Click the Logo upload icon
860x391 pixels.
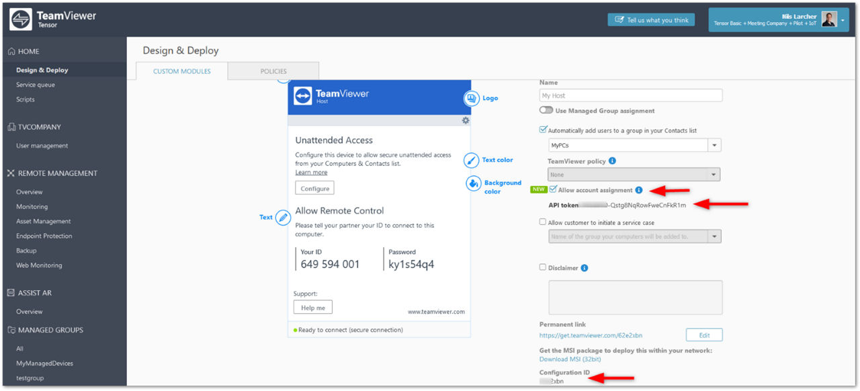click(471, 99)
